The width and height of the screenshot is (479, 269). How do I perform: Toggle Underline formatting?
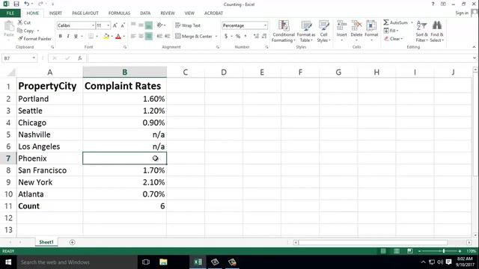pyautogui.click(x=76, y=37)
